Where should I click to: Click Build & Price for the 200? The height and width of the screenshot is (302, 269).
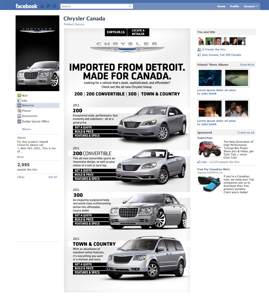tap(95, 132)
